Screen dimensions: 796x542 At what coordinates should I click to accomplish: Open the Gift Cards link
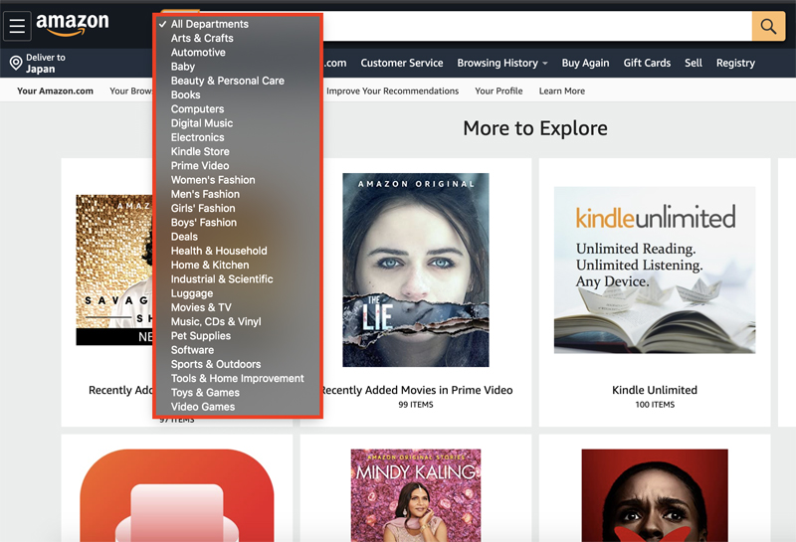click(x=647, y=63)
